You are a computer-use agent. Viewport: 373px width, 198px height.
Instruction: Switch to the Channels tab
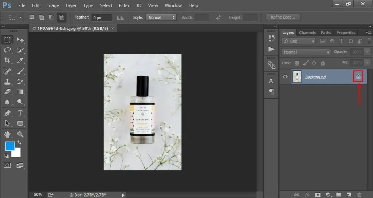click(x=307, y=33)
